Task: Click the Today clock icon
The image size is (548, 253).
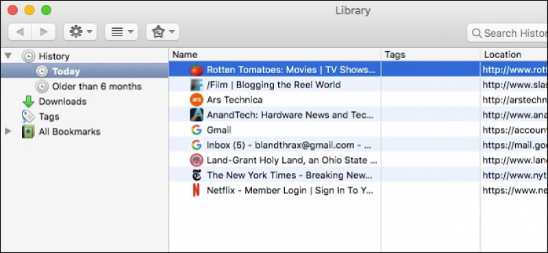Action: (42, 71)
